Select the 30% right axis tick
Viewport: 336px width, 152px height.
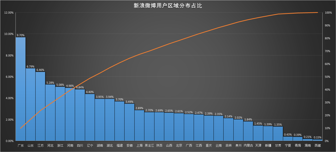click(x=327, y=102)
